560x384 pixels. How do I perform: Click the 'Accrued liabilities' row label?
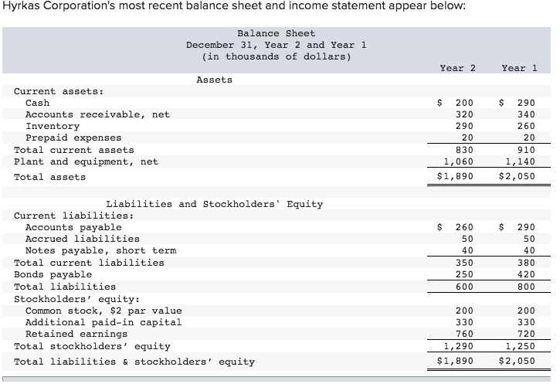click(x=83, y=239)
